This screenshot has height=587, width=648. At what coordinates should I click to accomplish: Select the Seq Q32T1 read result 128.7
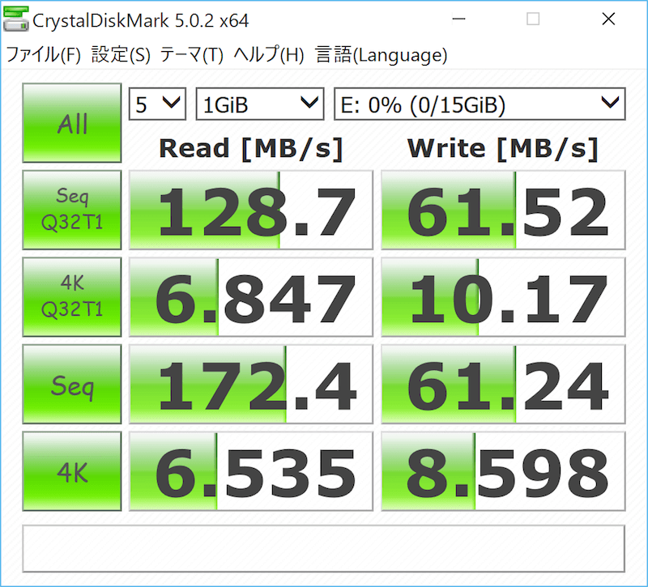[x=251, y=210]
